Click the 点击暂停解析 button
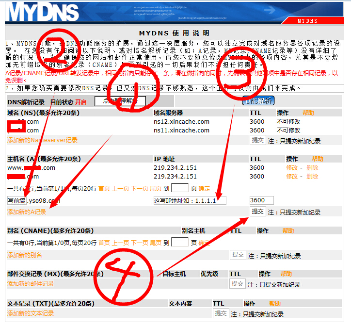Viewport: 351px width, 327px height. pyautogui.click(x=120, y=101)
